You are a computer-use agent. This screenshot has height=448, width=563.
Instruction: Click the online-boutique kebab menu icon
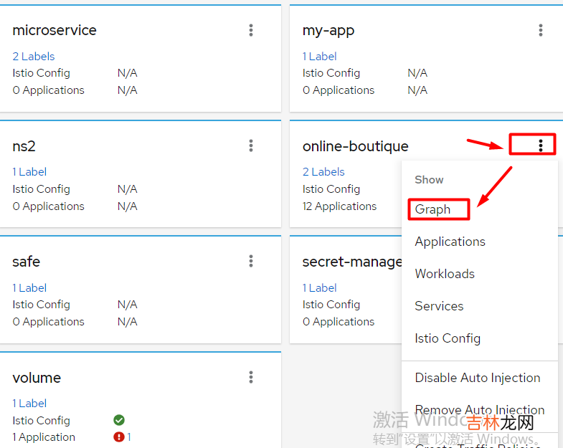541,146
